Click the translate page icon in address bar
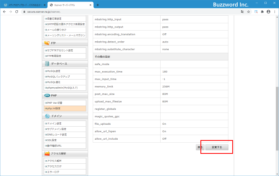The width and height of the screenshot is (279, 176). (242, 12)
